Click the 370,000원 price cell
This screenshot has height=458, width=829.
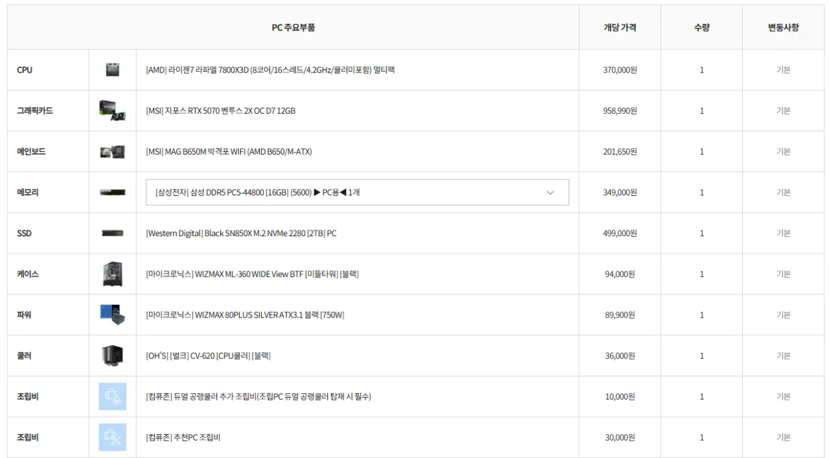click(620, 70)
